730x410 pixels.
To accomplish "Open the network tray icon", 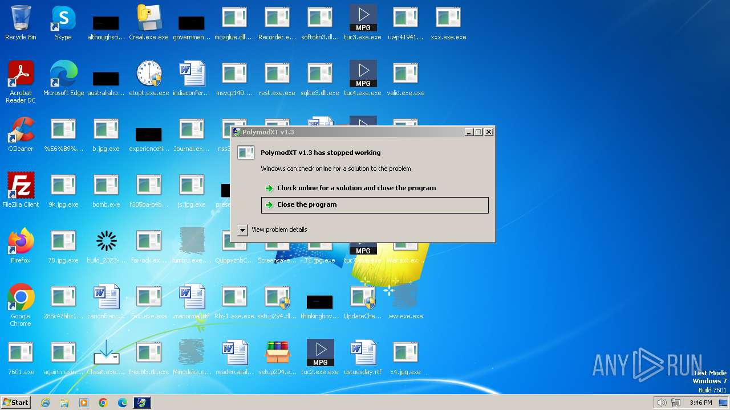I will pos(676,403).
